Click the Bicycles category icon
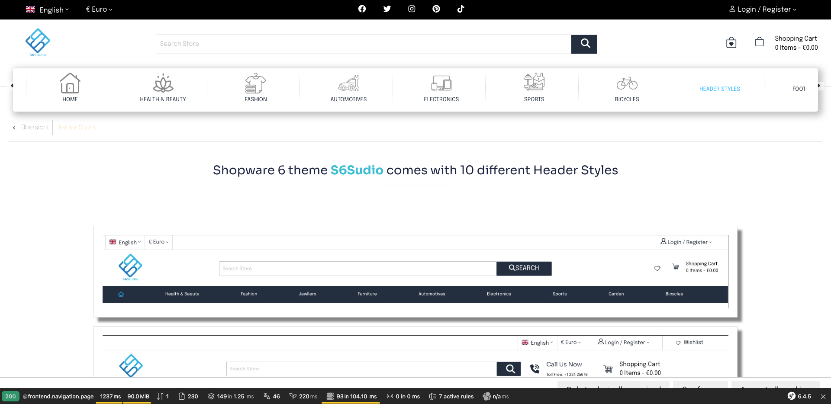 627,83
